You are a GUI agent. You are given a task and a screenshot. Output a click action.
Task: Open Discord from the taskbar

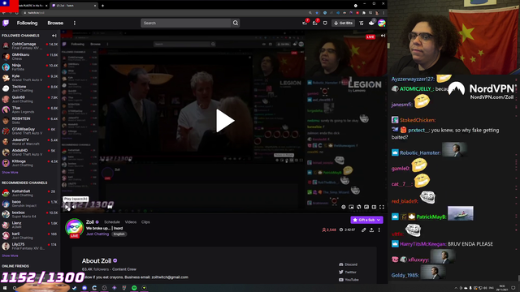pos(84,288)
